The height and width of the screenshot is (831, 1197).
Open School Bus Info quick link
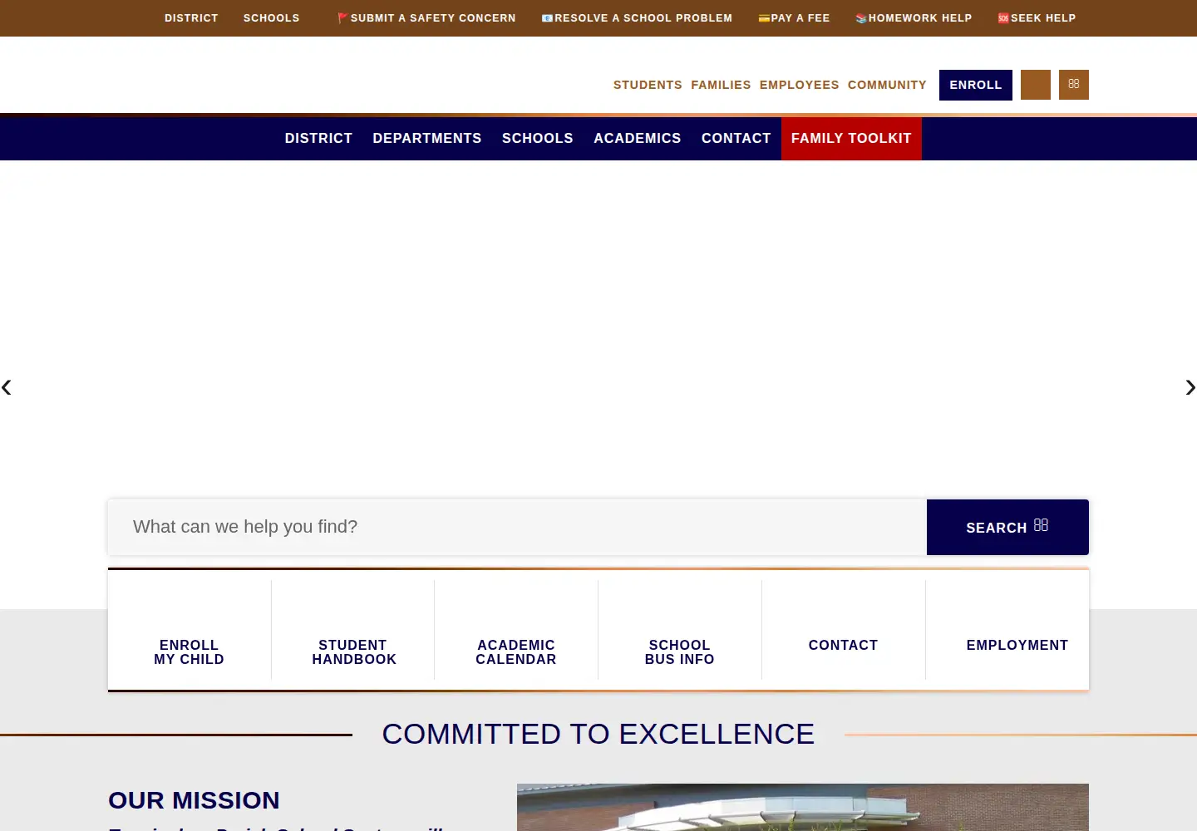(680, 630)
